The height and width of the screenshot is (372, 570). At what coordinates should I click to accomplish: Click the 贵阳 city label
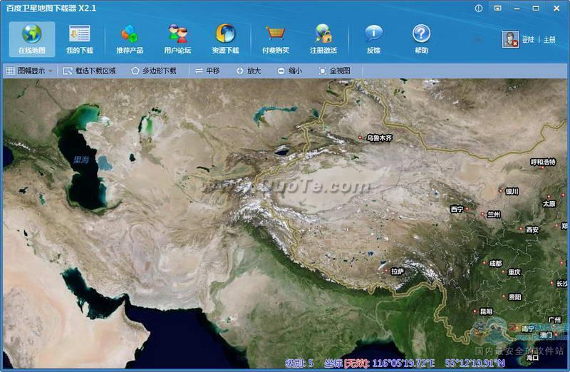[x=514, y=297]
